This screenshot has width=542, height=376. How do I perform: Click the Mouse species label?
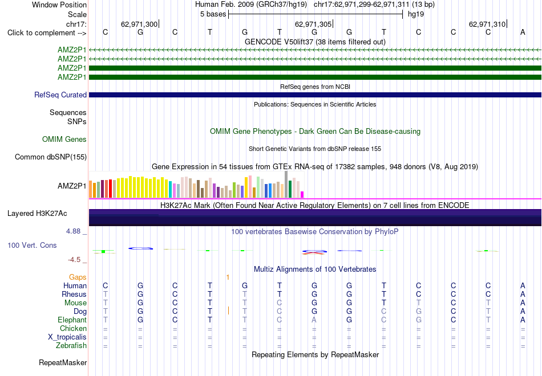coord(75,303)
